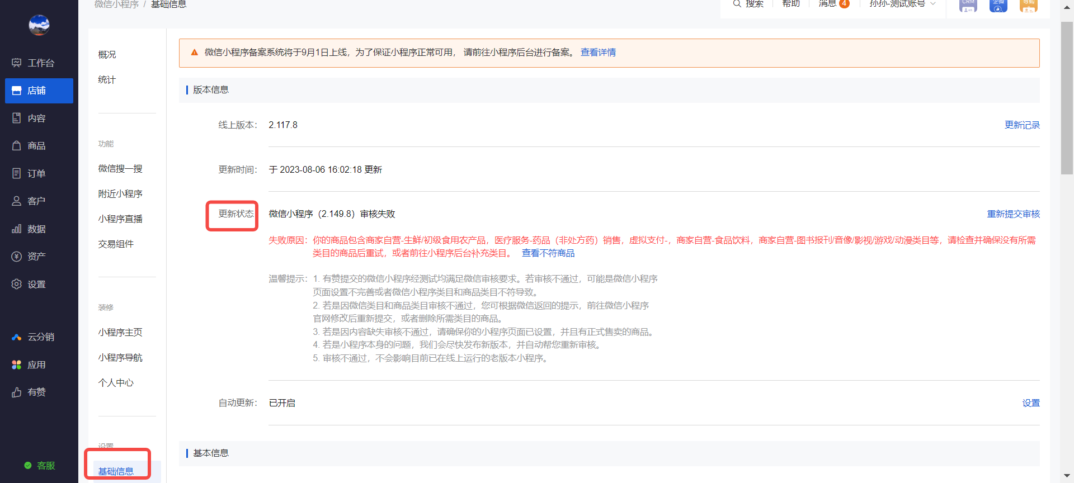Open 小程序直播 feature
The image size is (1074, 483).
120,219
